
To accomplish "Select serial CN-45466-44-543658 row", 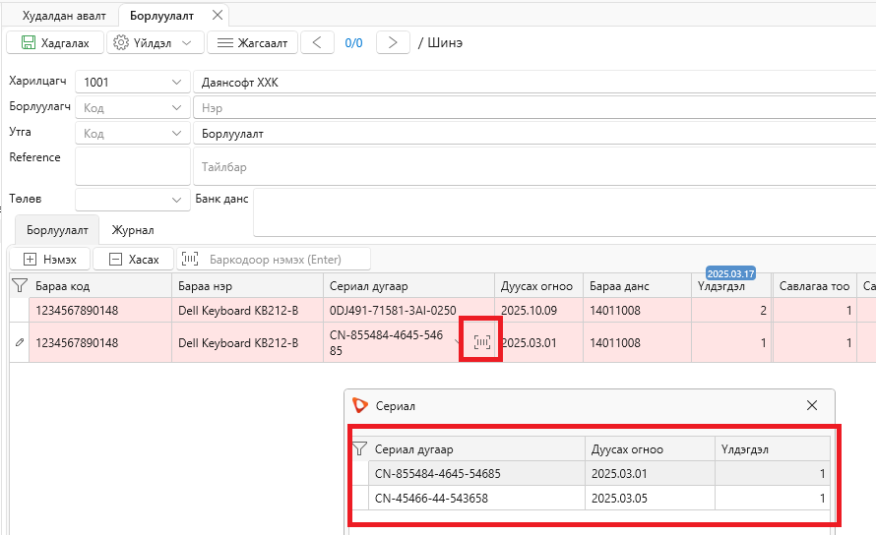I will (598, 498).
